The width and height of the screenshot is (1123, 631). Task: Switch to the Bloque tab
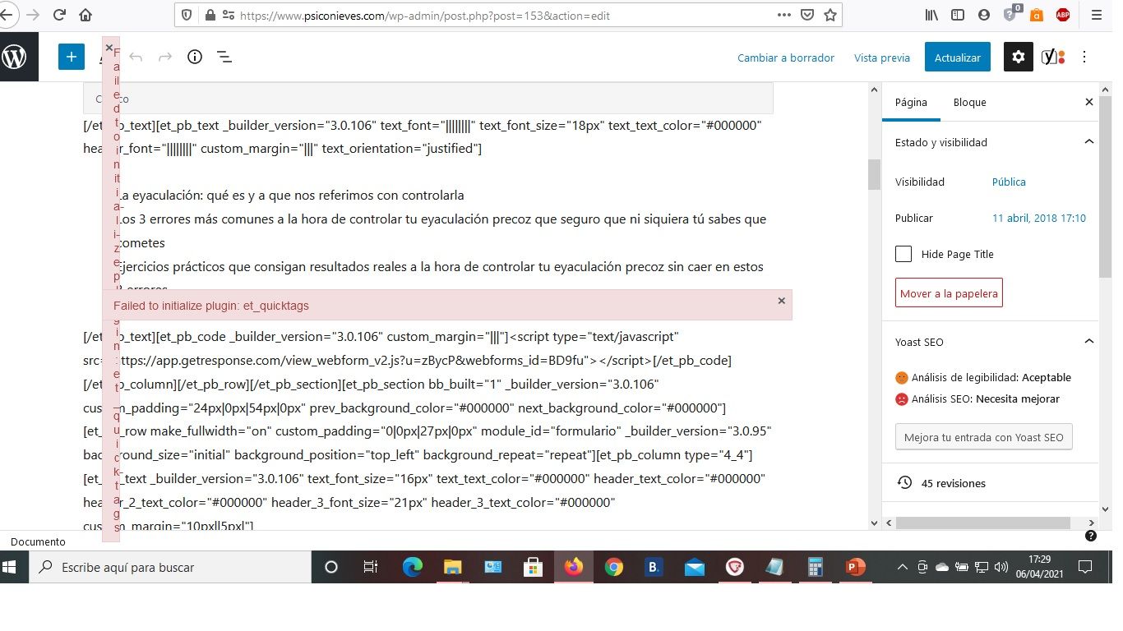pos(970,102)
